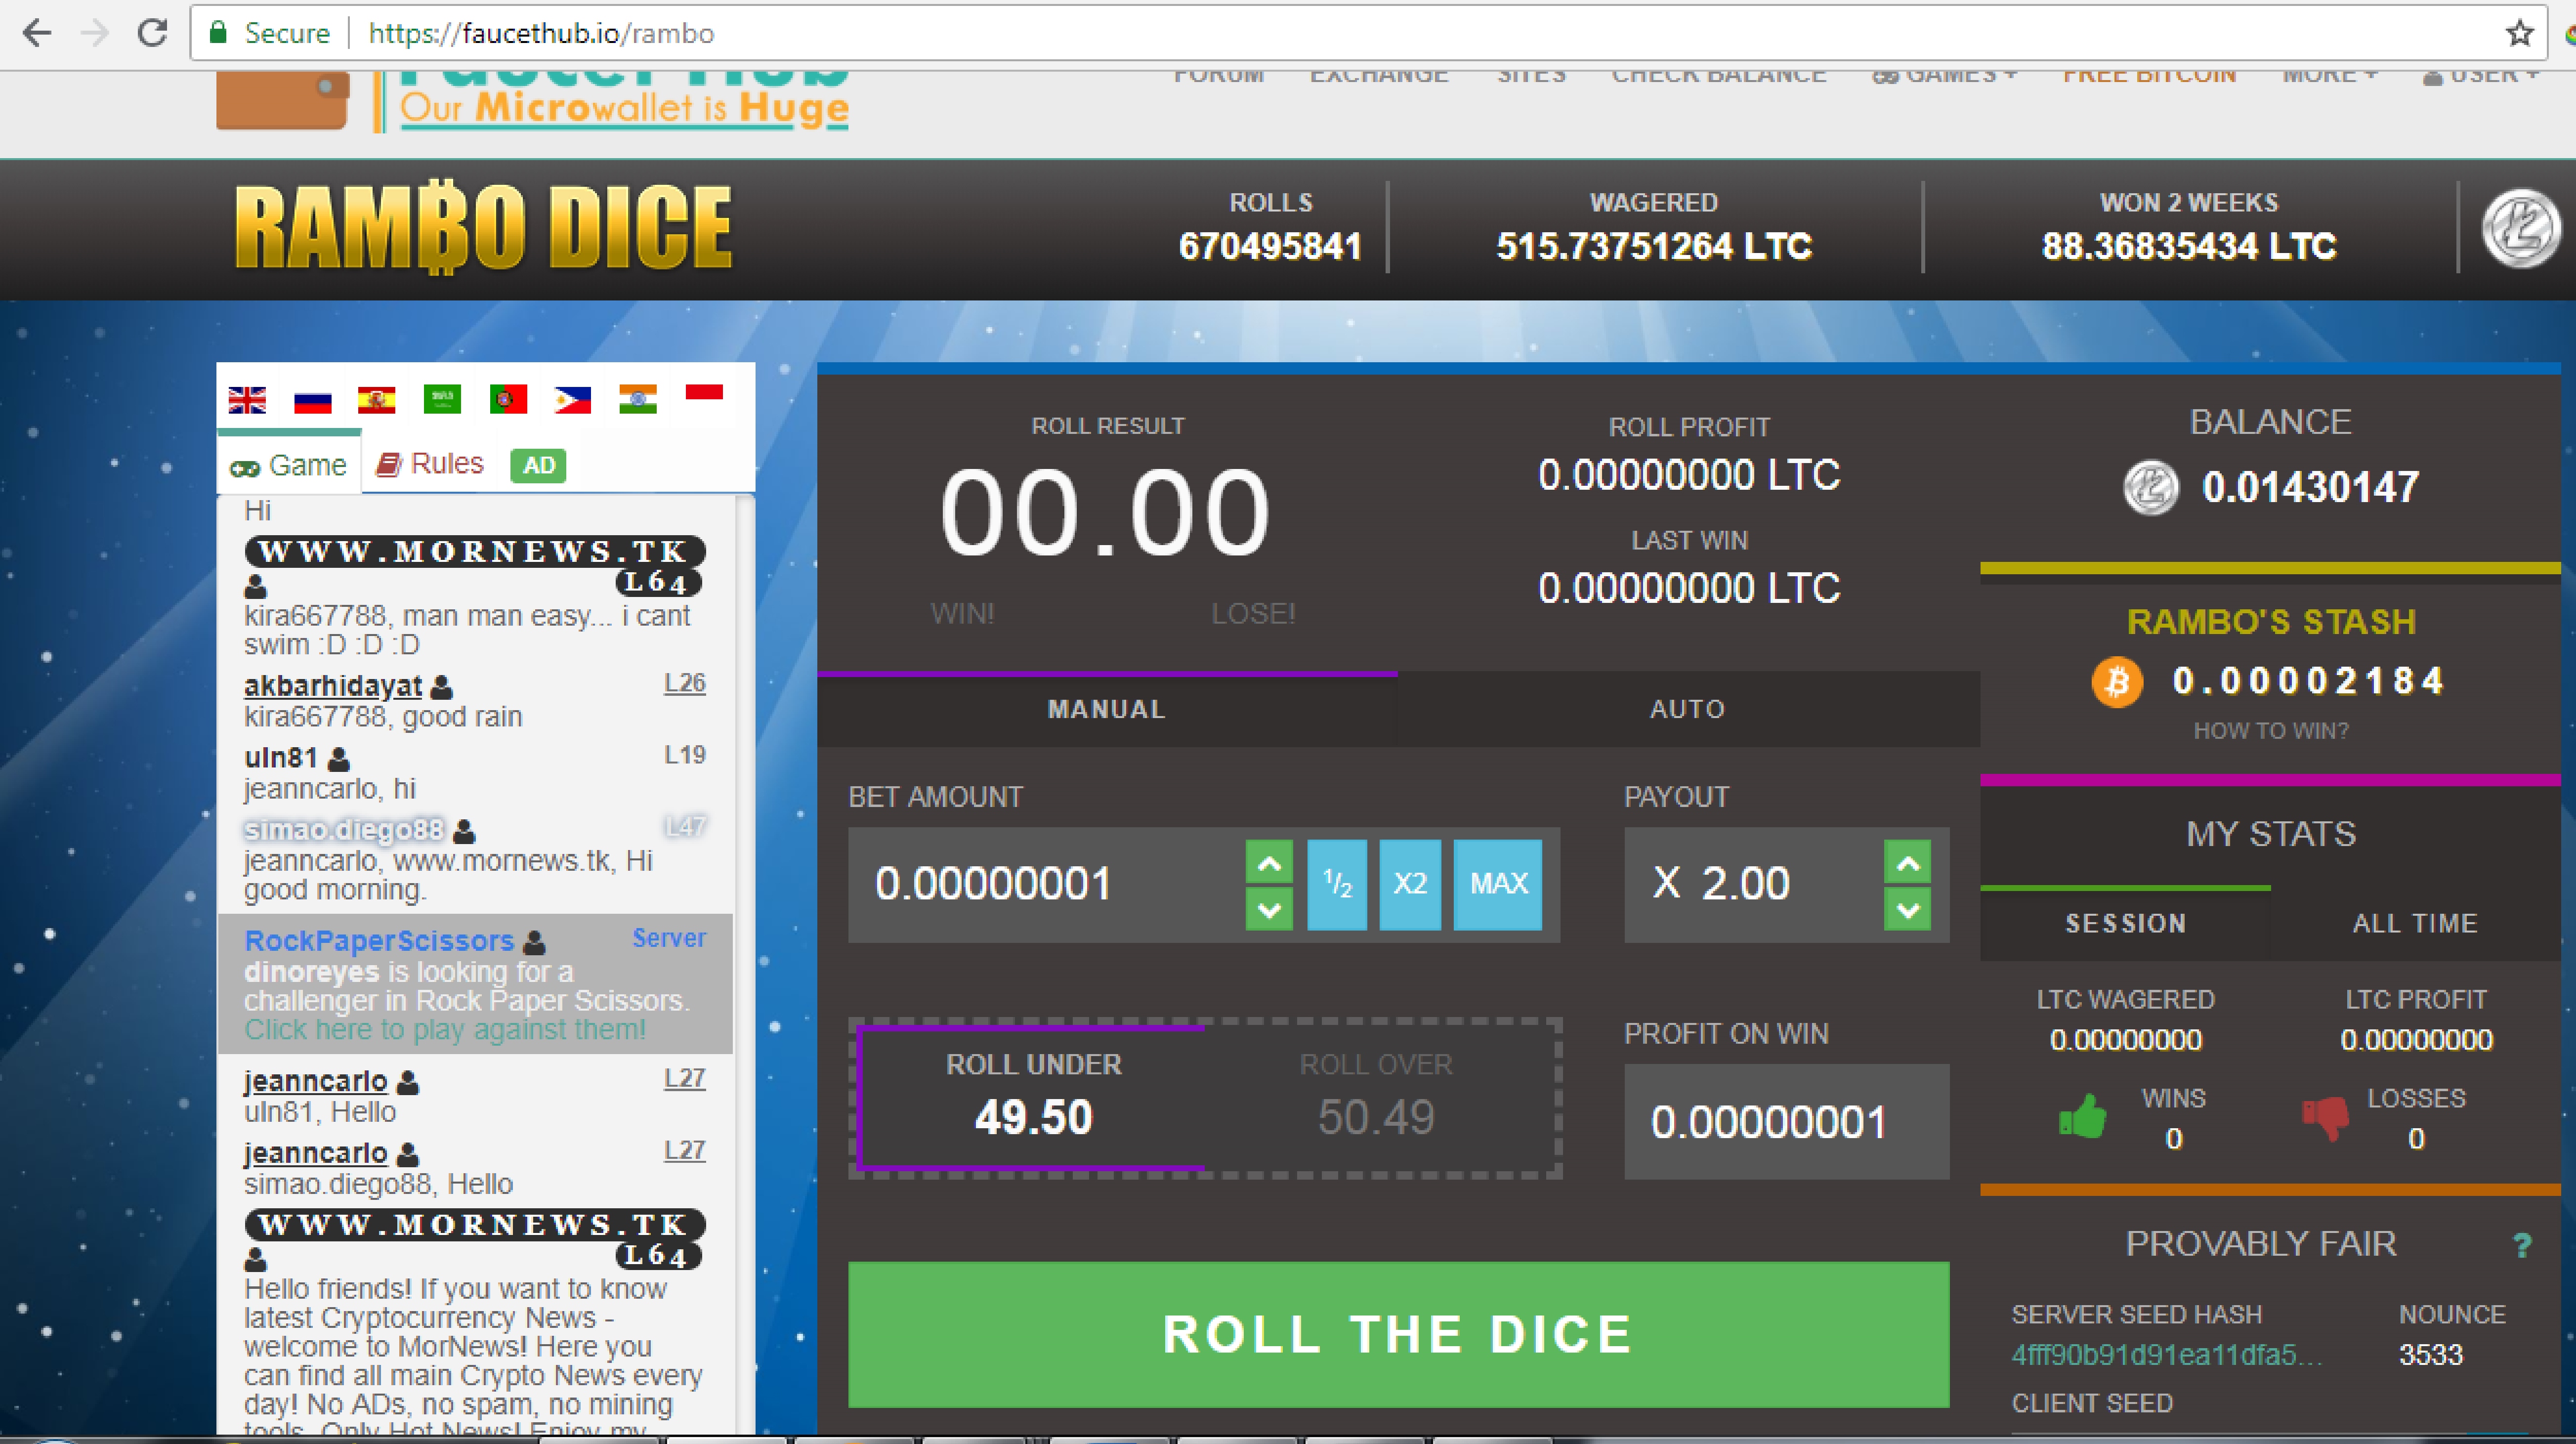Reload the page with refresh icon
Image resolution: width=2576 pixels, height=1444 pixels.
tap(152, 34)
